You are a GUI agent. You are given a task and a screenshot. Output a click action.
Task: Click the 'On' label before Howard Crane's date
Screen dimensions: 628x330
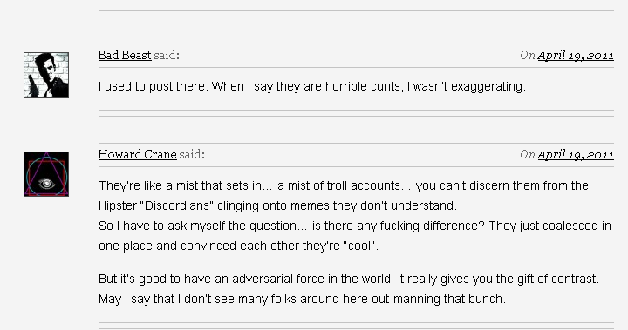point(528,154)
